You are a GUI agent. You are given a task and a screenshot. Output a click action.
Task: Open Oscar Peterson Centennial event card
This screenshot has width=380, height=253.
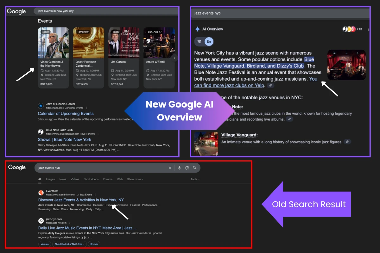pos(89,58)
